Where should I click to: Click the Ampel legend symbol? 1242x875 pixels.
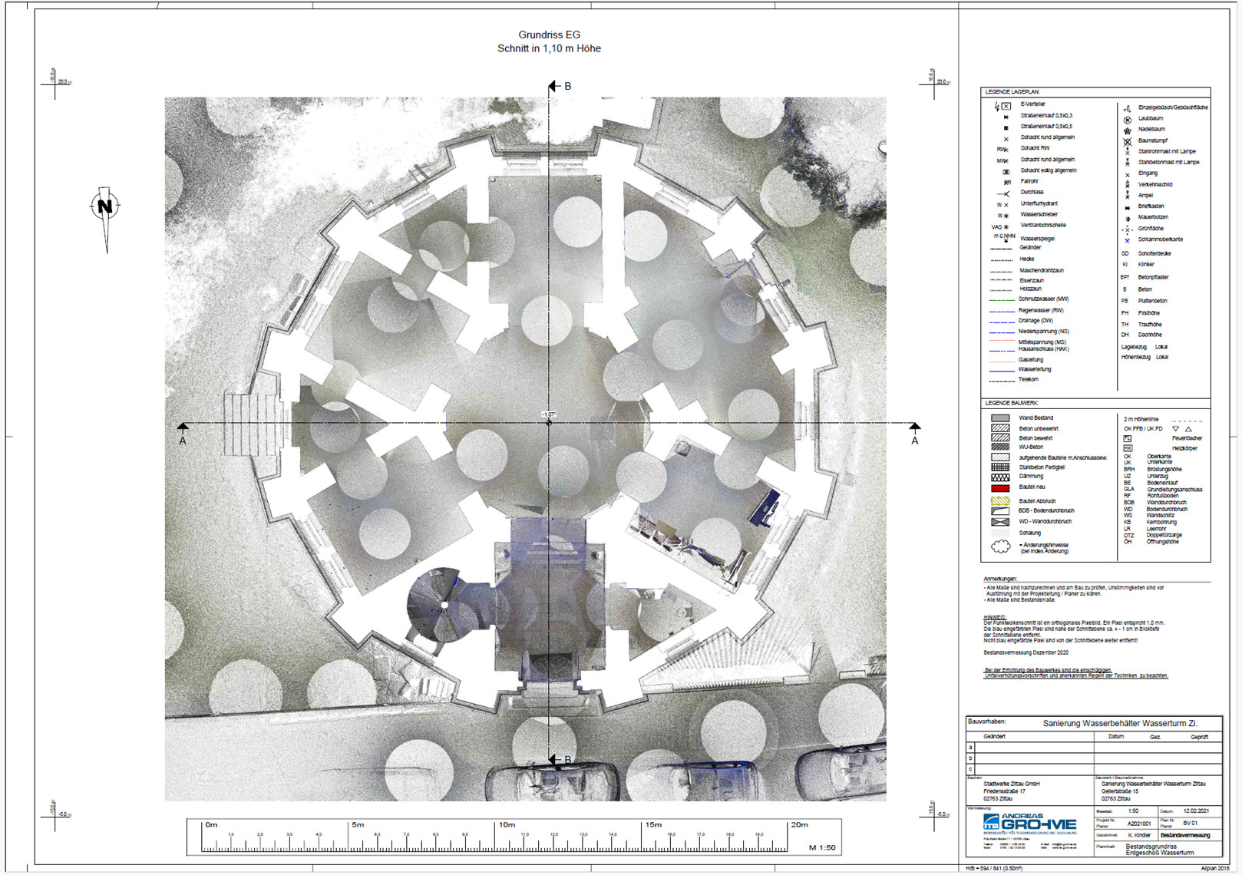tap(1127, 196)
